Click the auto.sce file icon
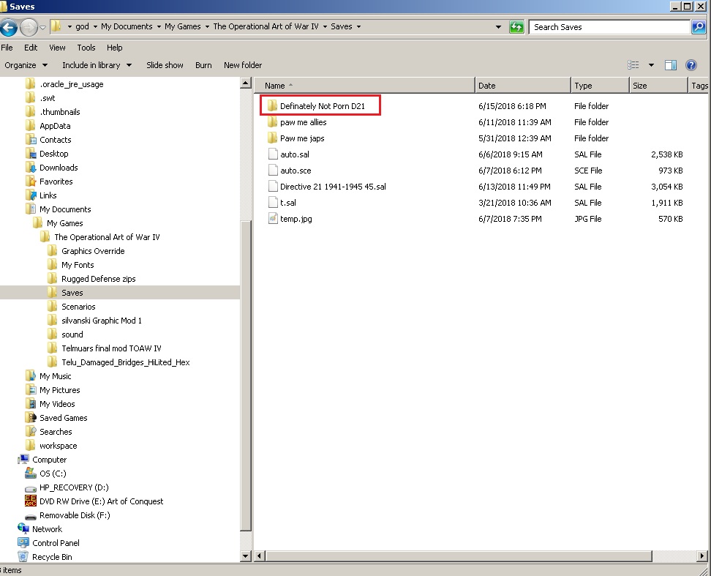 [x=273, y=171]
